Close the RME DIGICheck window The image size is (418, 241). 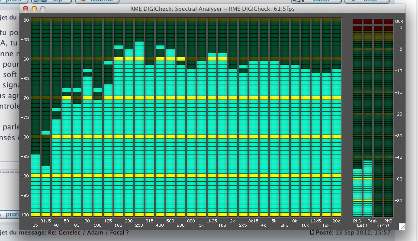click(x=25, y=9)
